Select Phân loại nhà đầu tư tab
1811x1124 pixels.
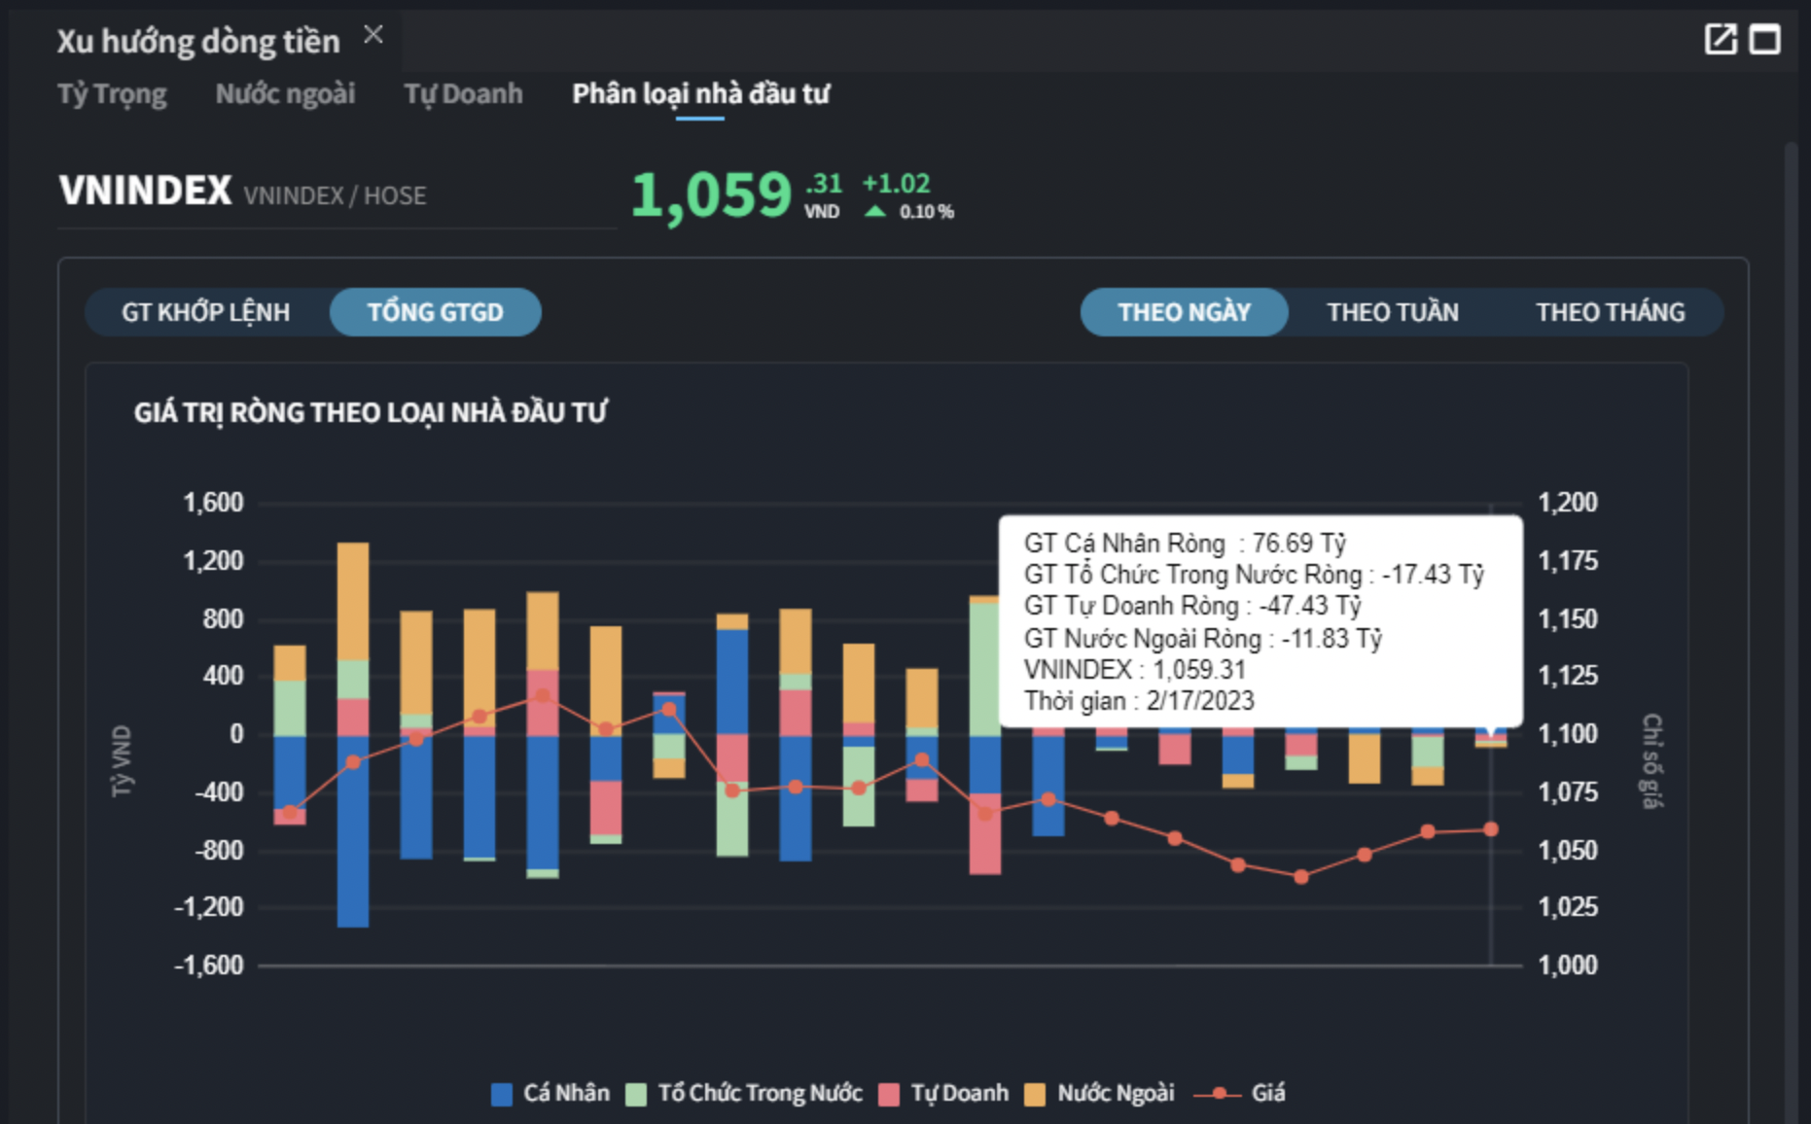click(x=700, y=94)
